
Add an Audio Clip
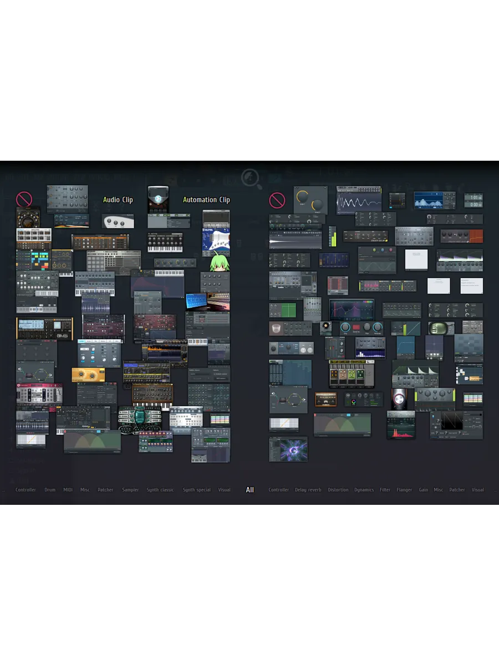coord(118,200)
